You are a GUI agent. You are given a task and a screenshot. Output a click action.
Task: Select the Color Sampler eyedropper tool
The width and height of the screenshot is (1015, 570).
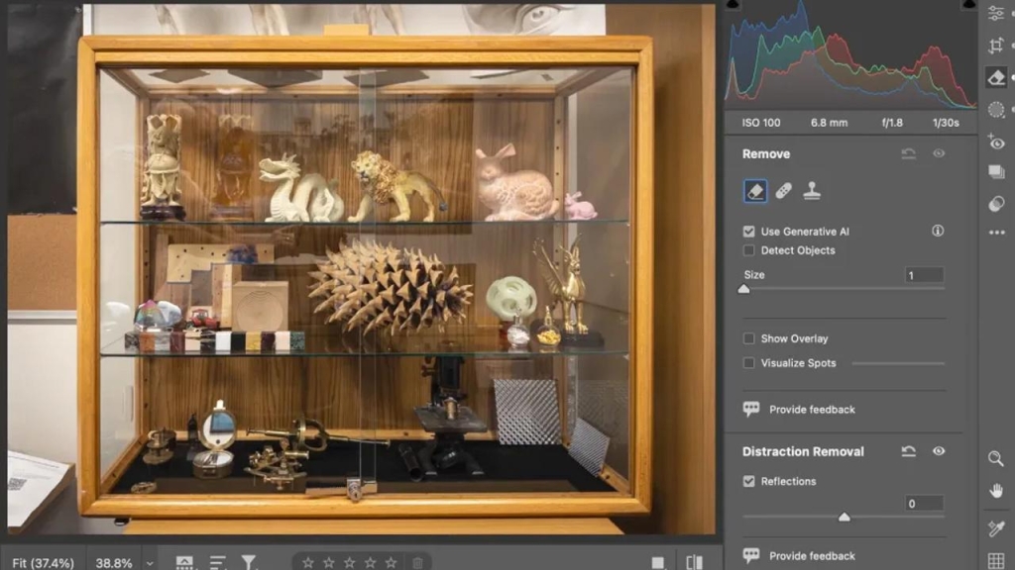[x=996, y=528]
